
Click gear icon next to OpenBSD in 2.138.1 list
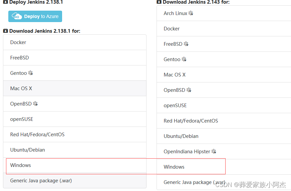[x=35, y=104]
